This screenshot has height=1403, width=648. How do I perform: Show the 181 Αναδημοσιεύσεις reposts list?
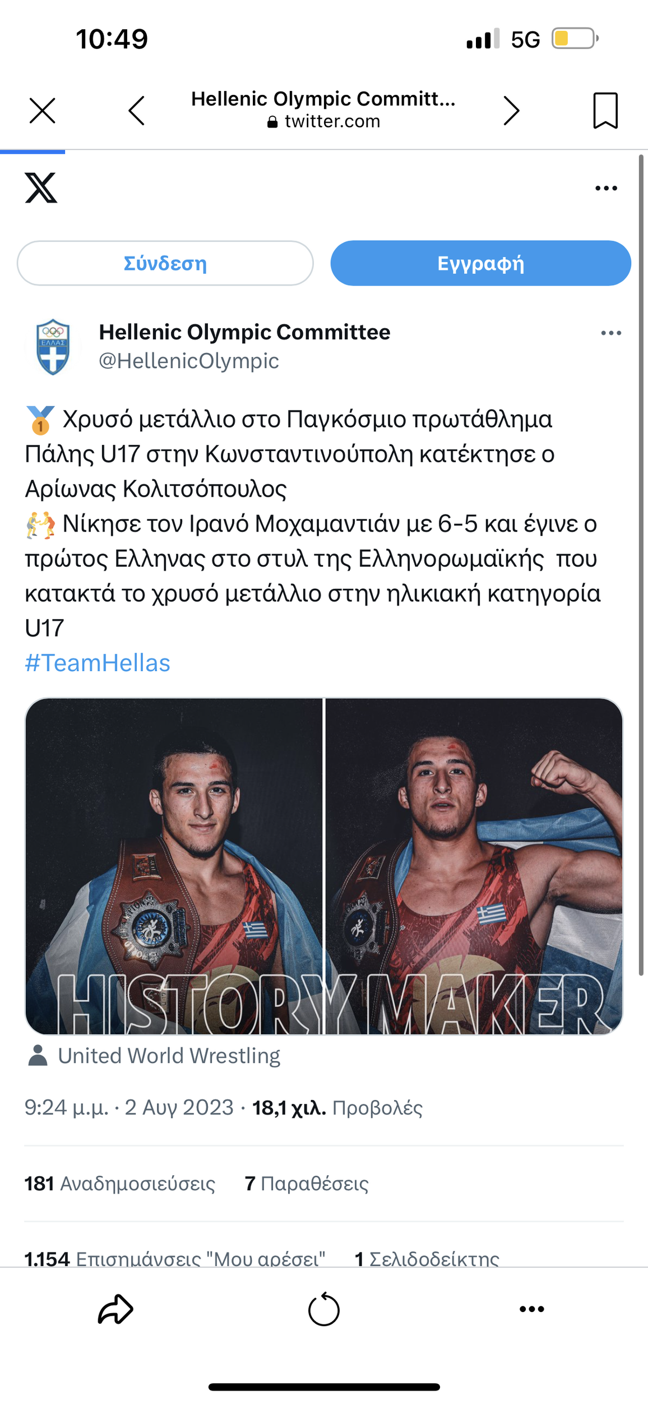tap(119, 1184)
